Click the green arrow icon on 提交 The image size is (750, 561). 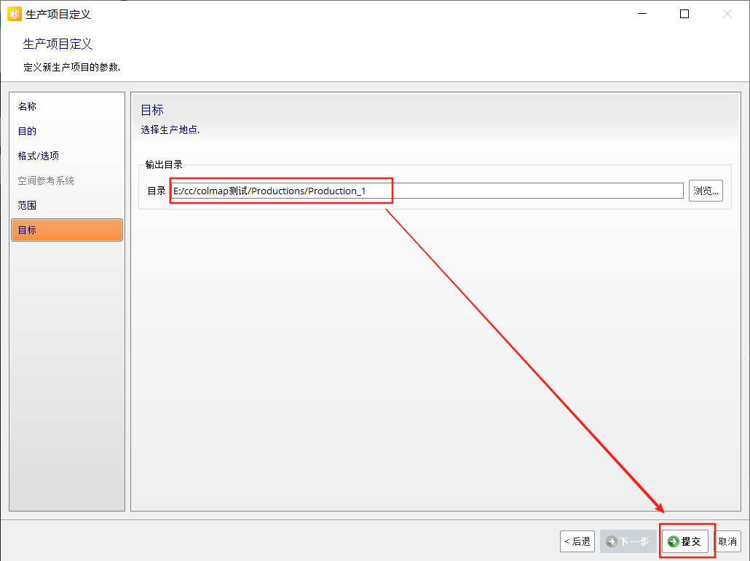[674, 542]
